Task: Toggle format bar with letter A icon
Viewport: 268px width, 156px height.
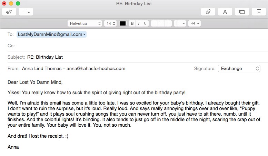Action: [225, 12]
